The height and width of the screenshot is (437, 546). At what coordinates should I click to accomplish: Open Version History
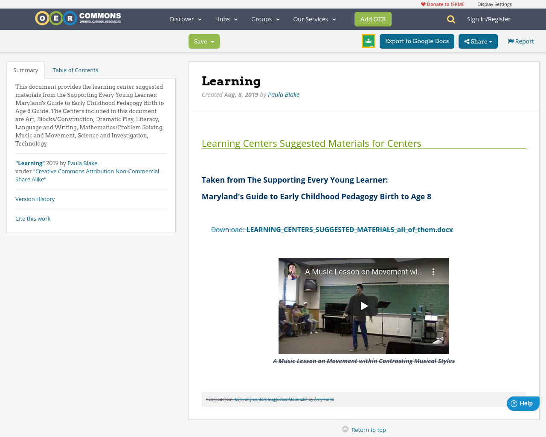(35, 199)
